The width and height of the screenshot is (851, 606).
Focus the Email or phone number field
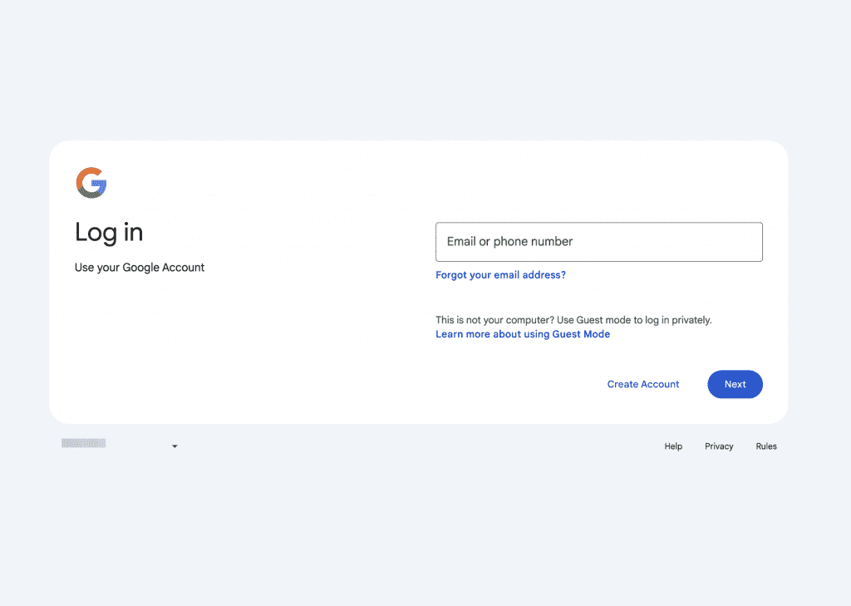pyautogui.click(x=598, y=242)
